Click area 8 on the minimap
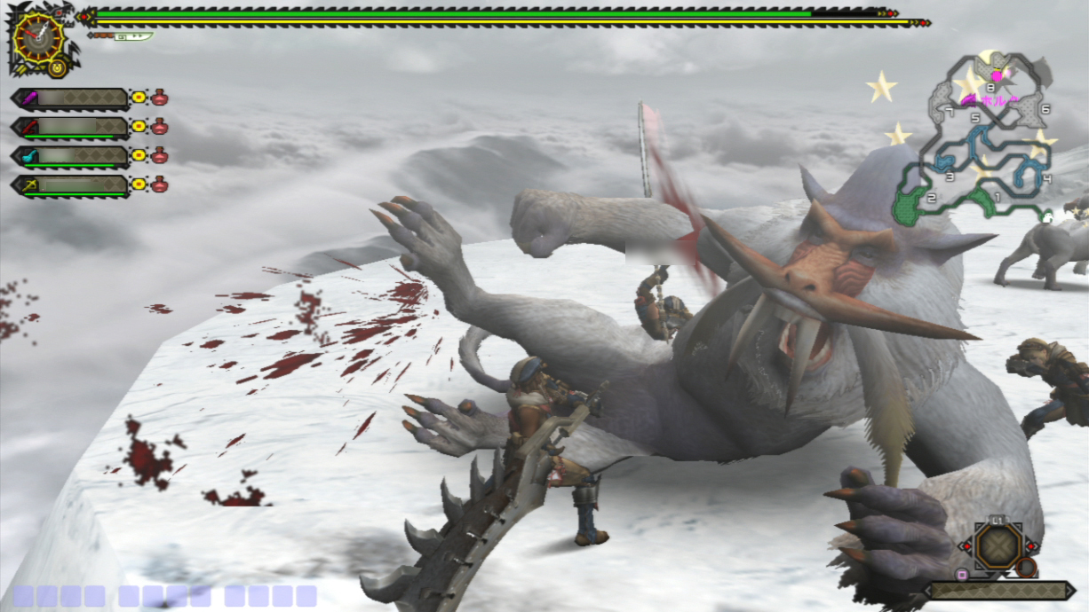This screenshot has width=1089, height=612. point(990,87)
